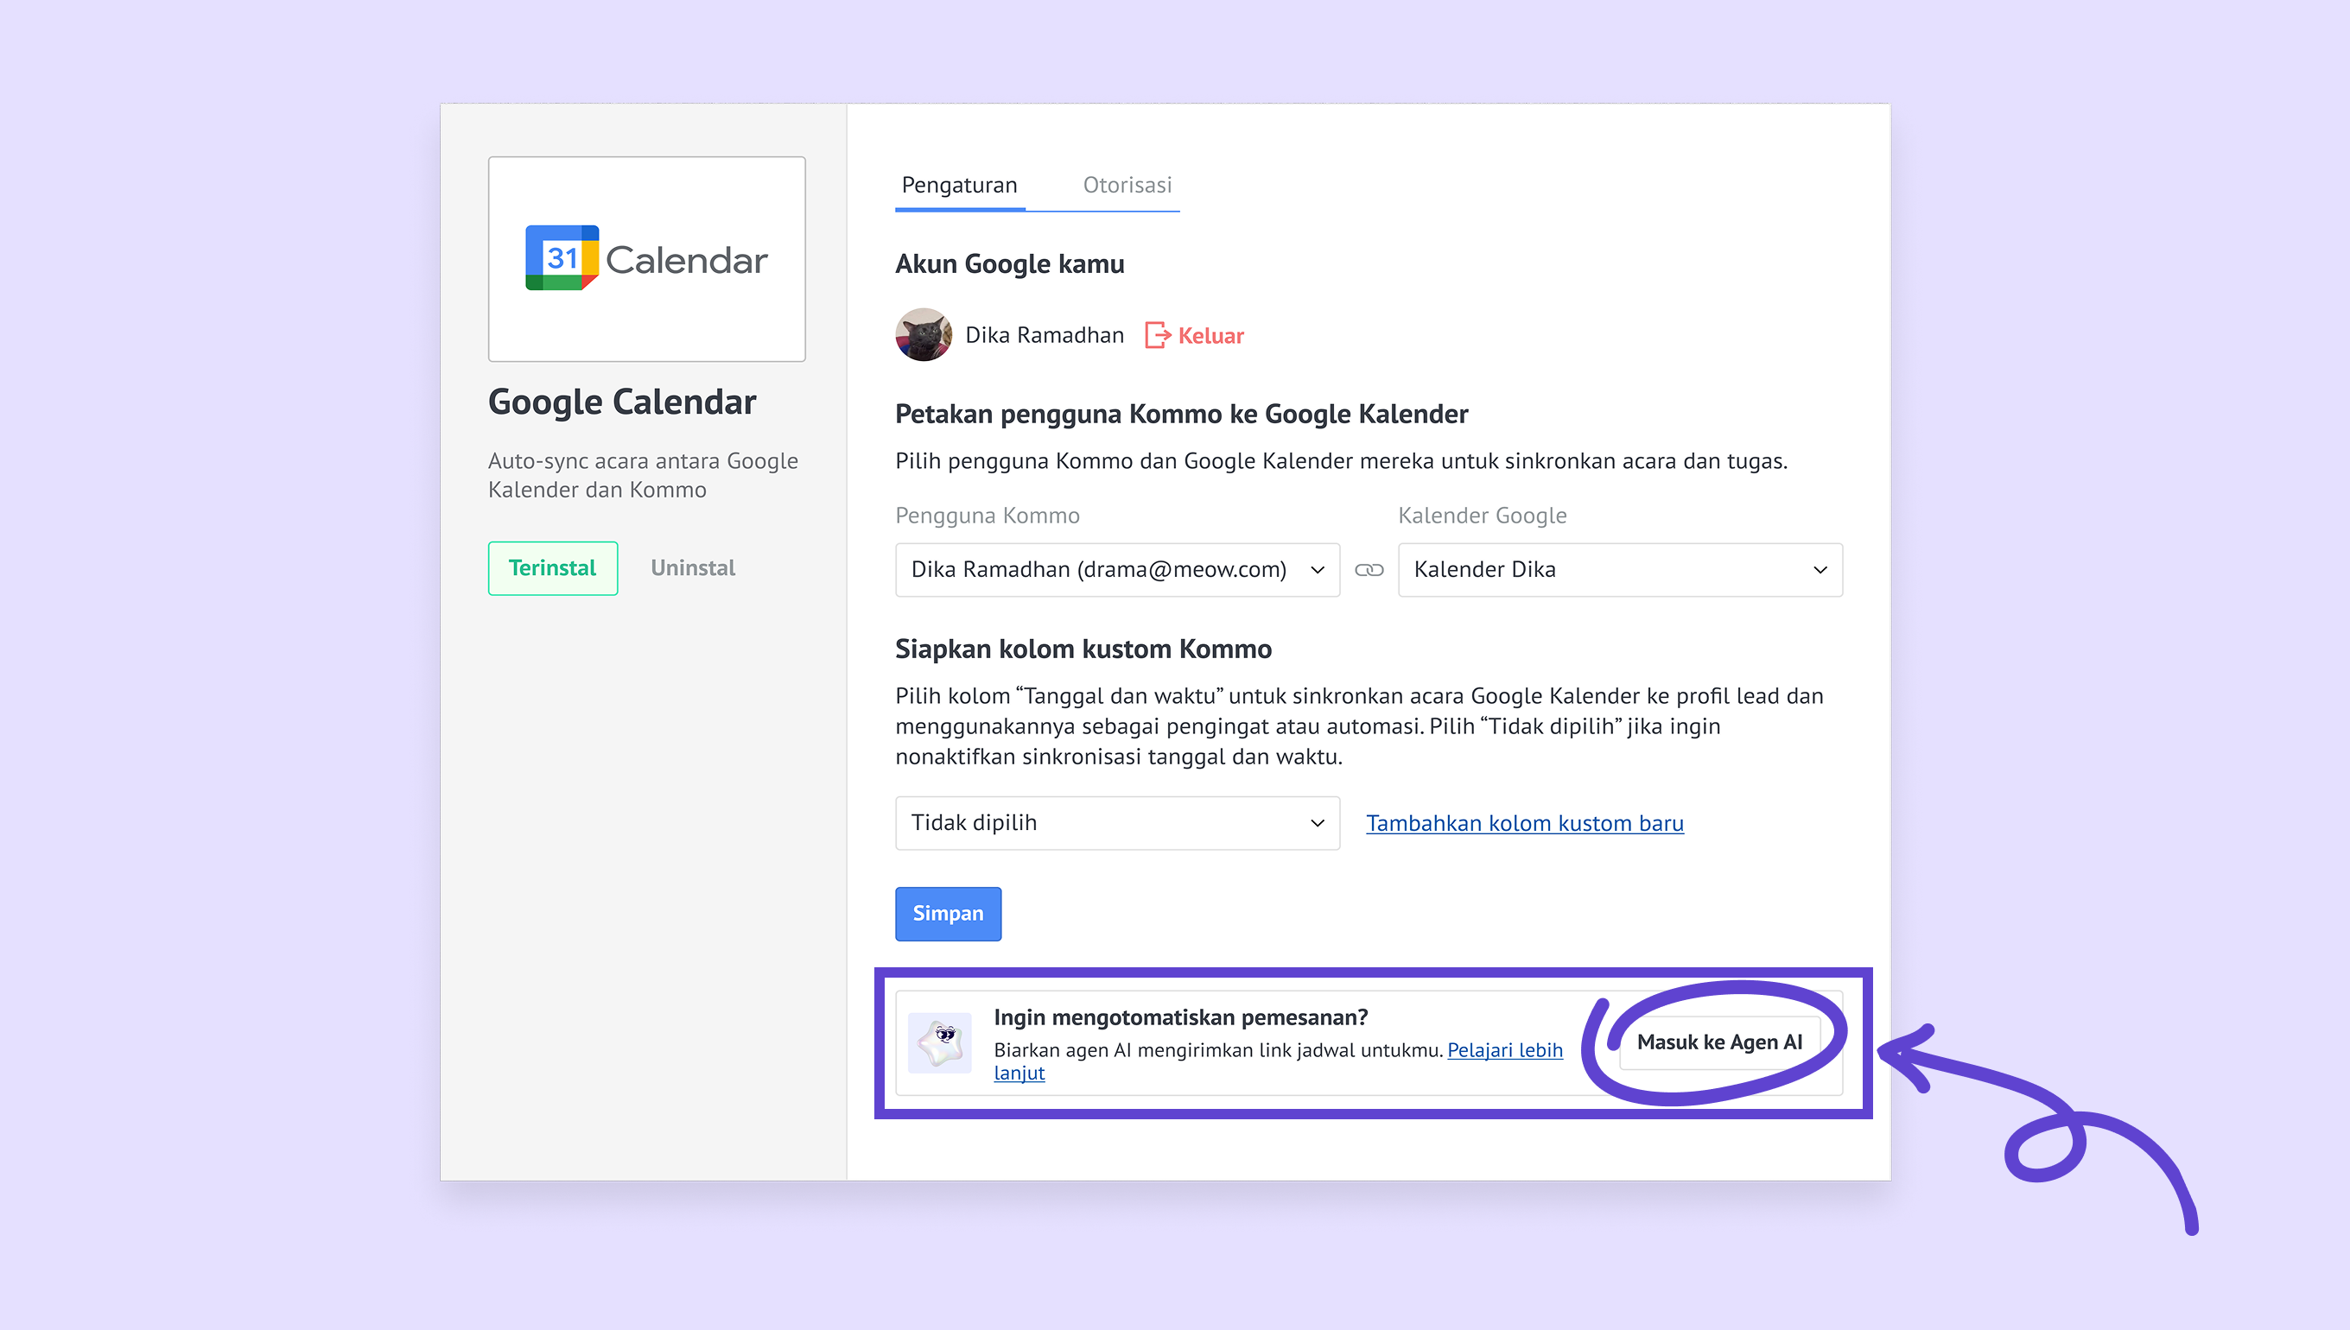Image resolution: width=2350 pixels, height=1330 pixels.
Task: Click Dika Ramadhan's profile avatar
Action: click(x=923, y=335)
